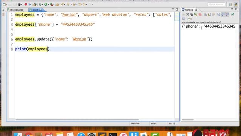Maximize the editor area
The image size is (241, 136).
(x=177, y=9)
